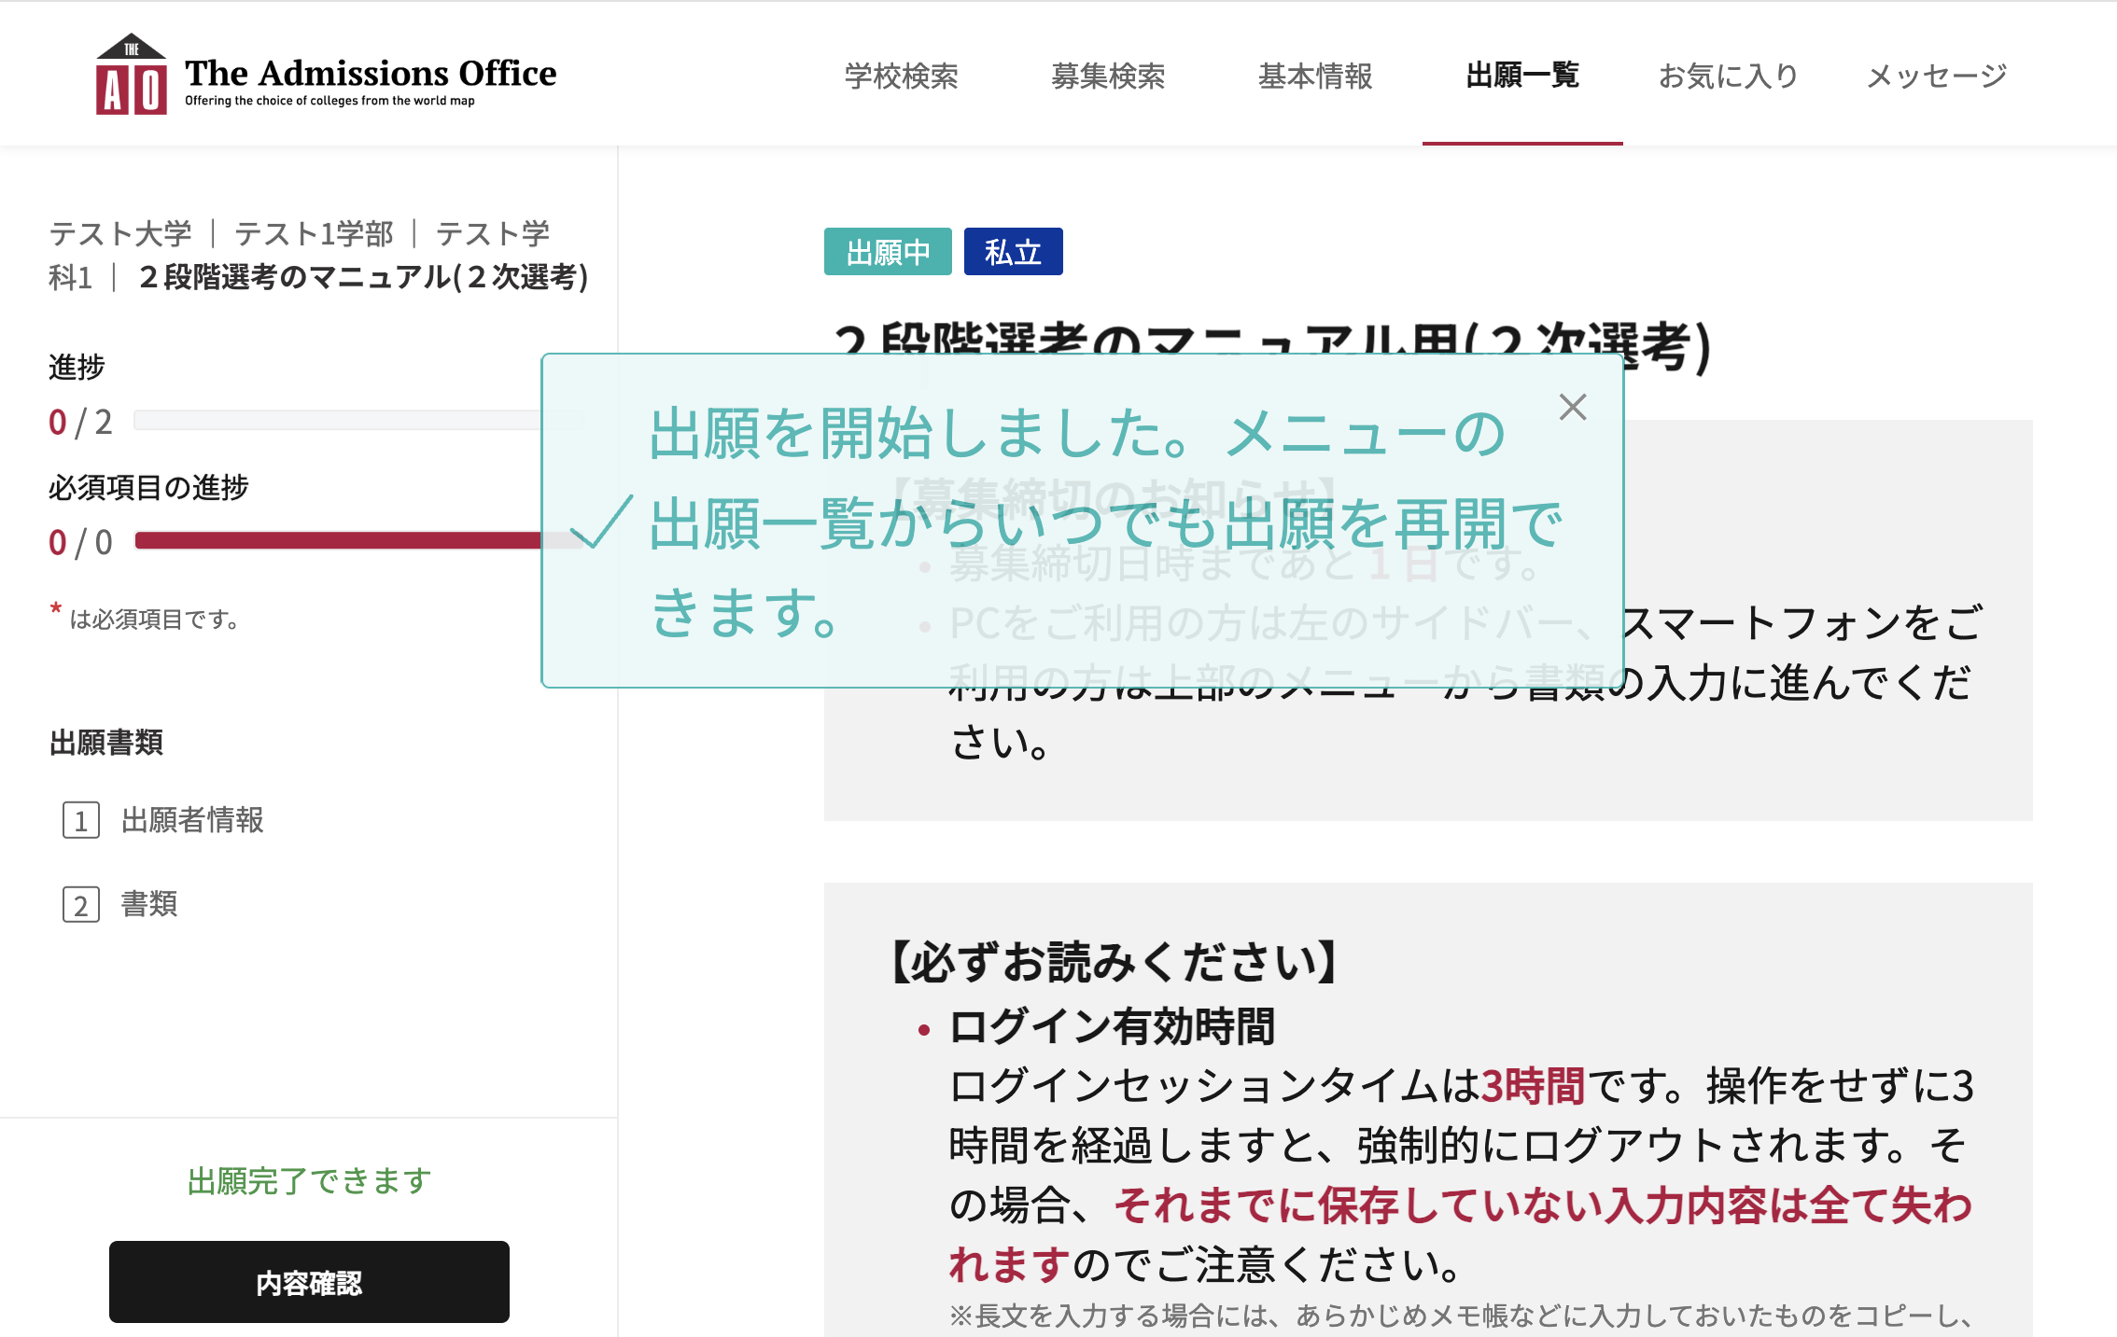Open お気に入り page
Viewport: 2117px width, 1337px height.
coord(1728,76)
